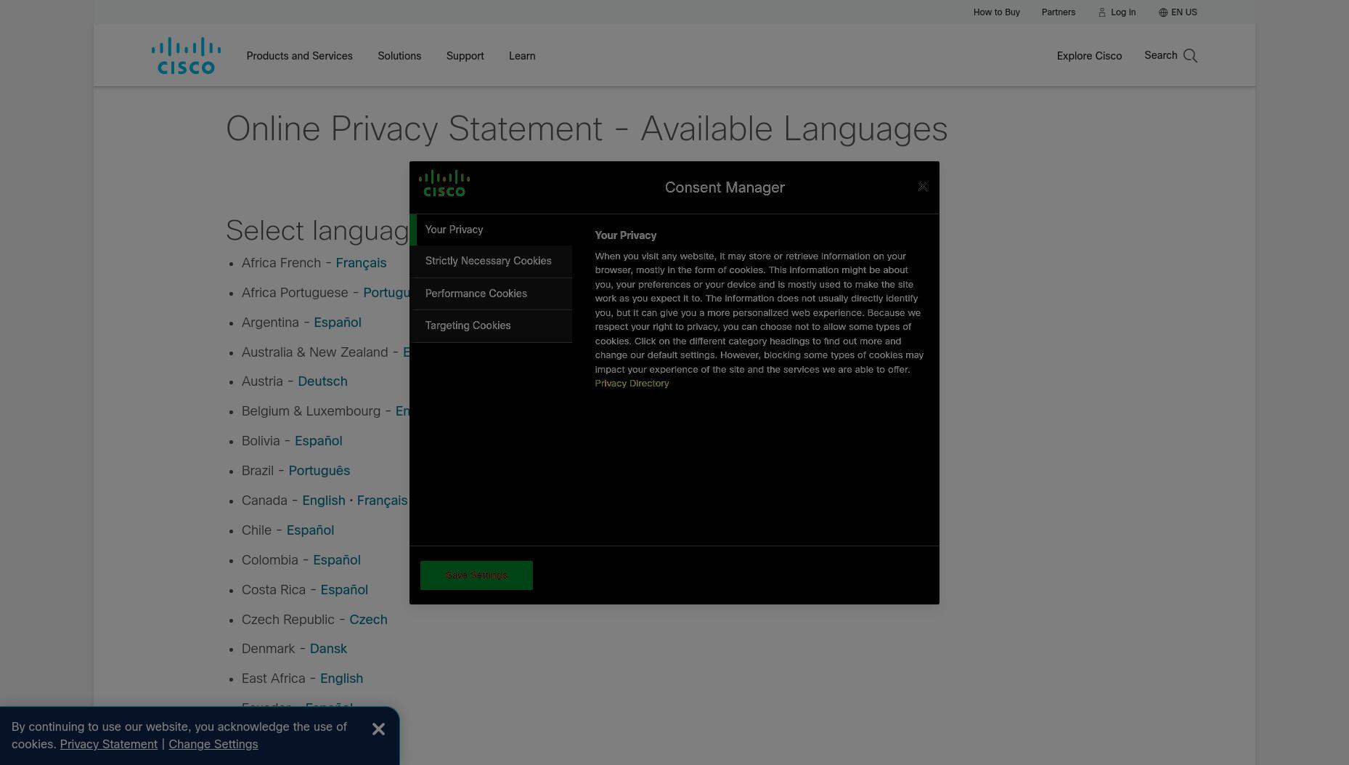Click the How to Buy link
The height and width of the screenshot is (765, 1349).
click(x=996, y=12)
